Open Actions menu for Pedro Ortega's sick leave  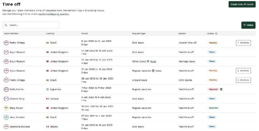(243, 43)
